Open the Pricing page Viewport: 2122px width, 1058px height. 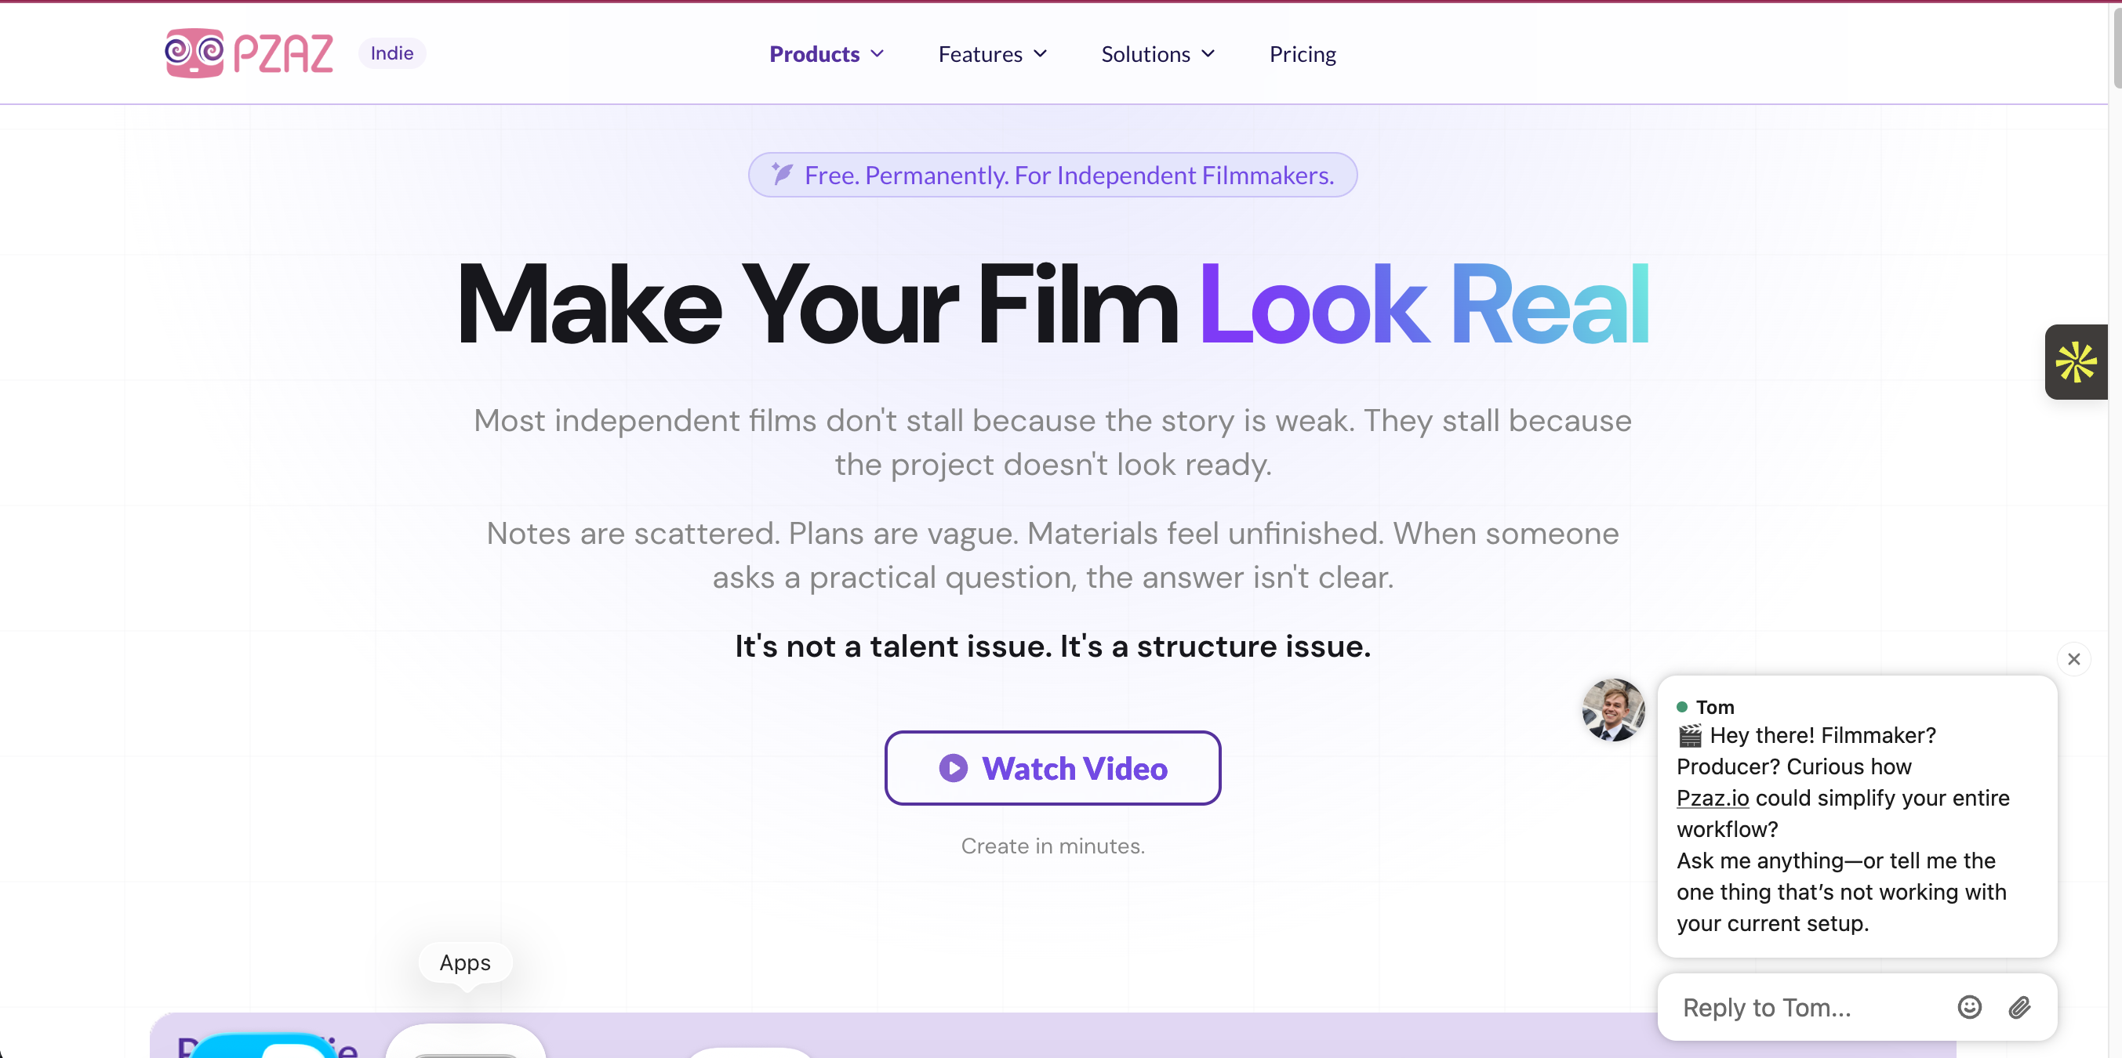point(1303,54)
